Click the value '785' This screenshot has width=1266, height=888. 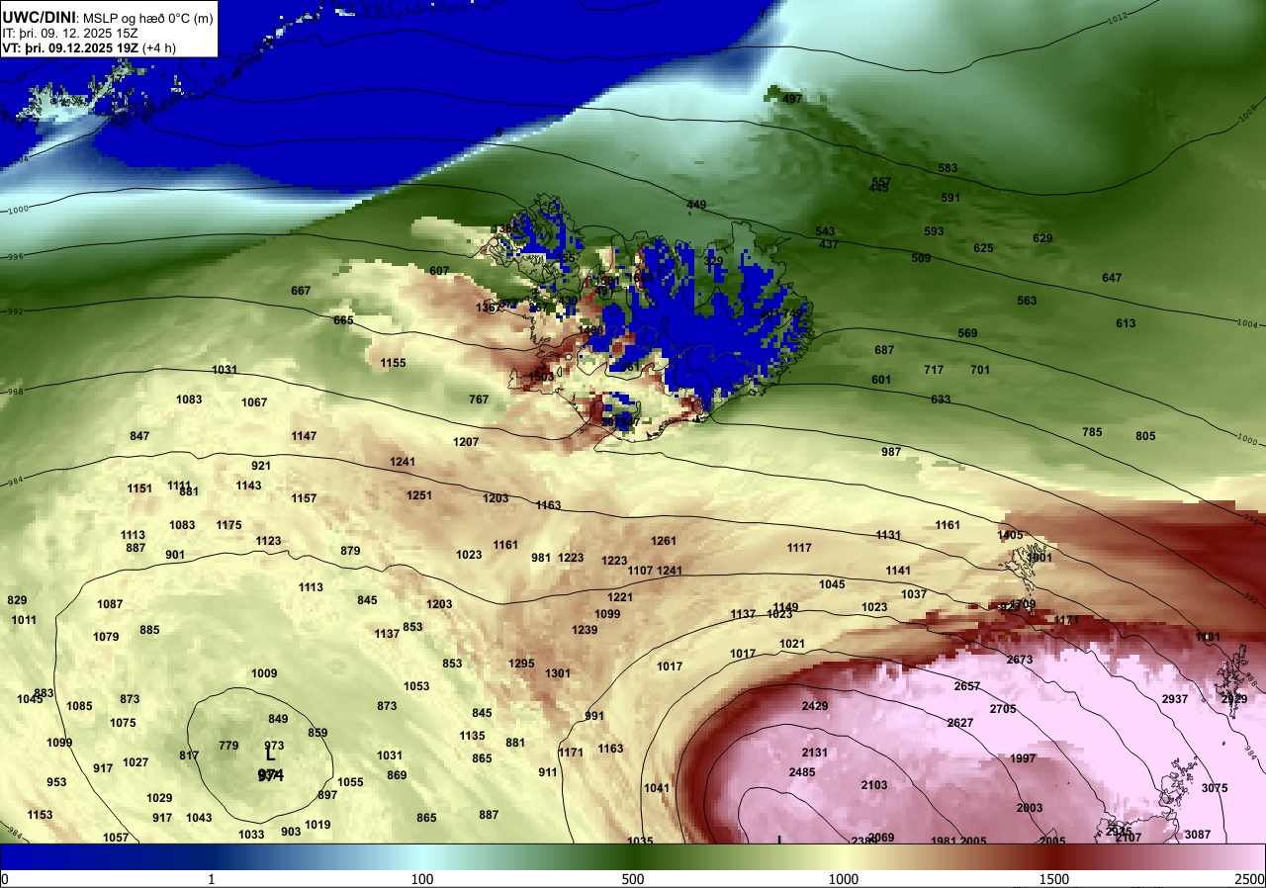coord(1092,432)
